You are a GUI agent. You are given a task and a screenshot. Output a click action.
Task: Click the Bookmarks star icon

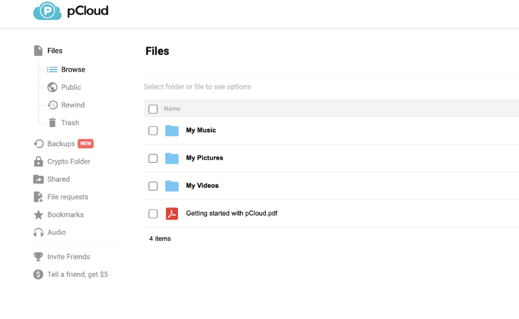[x=38, y=215]
